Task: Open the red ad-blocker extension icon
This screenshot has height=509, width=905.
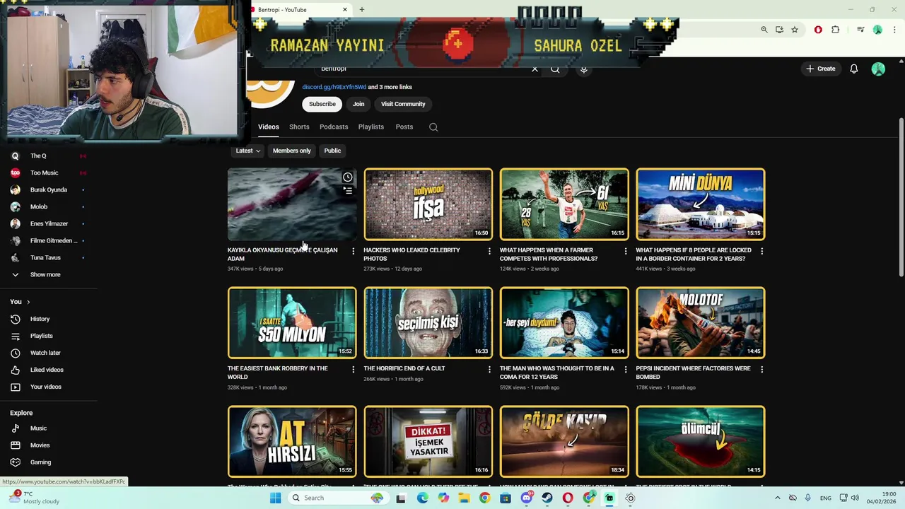Action: [818, 30]
